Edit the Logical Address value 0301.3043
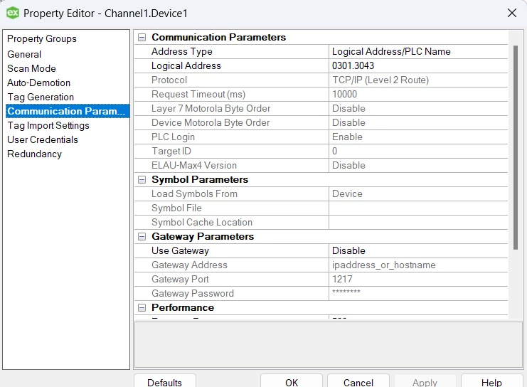The width and height of the screenshot is (527, 387). (x=418, y=66)
